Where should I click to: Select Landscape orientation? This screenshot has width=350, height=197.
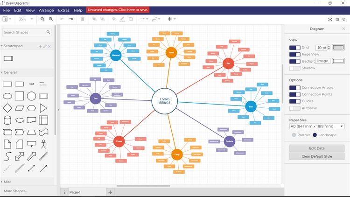pos(315,135)
